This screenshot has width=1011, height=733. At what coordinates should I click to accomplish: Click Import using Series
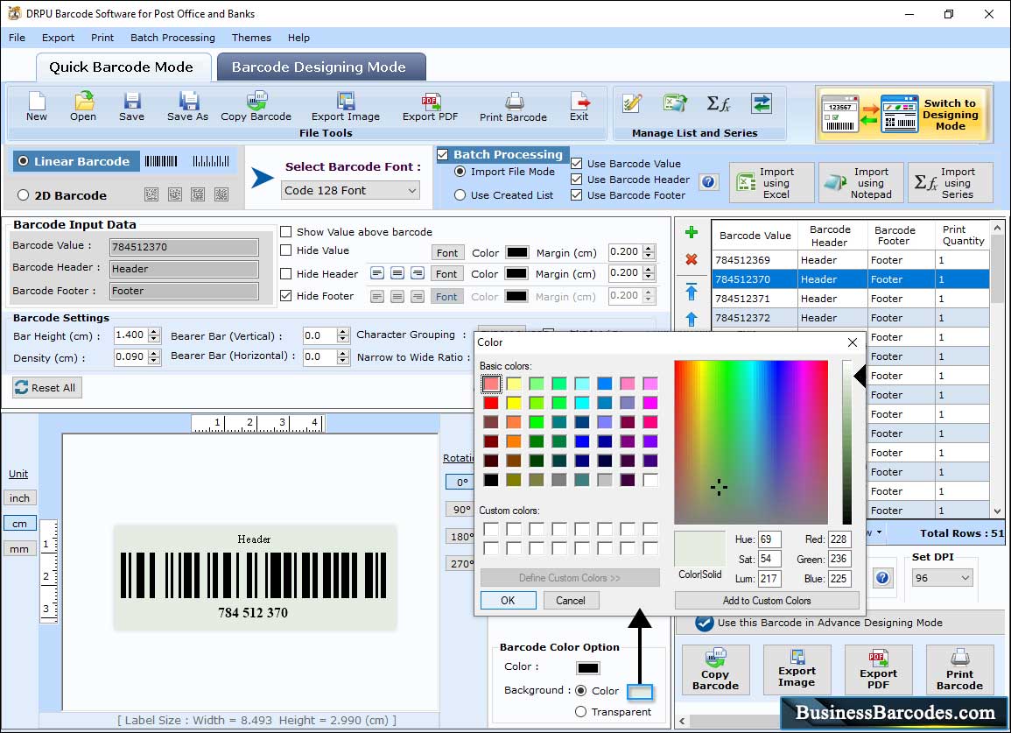pyautogui.click(x=951, y=183)
